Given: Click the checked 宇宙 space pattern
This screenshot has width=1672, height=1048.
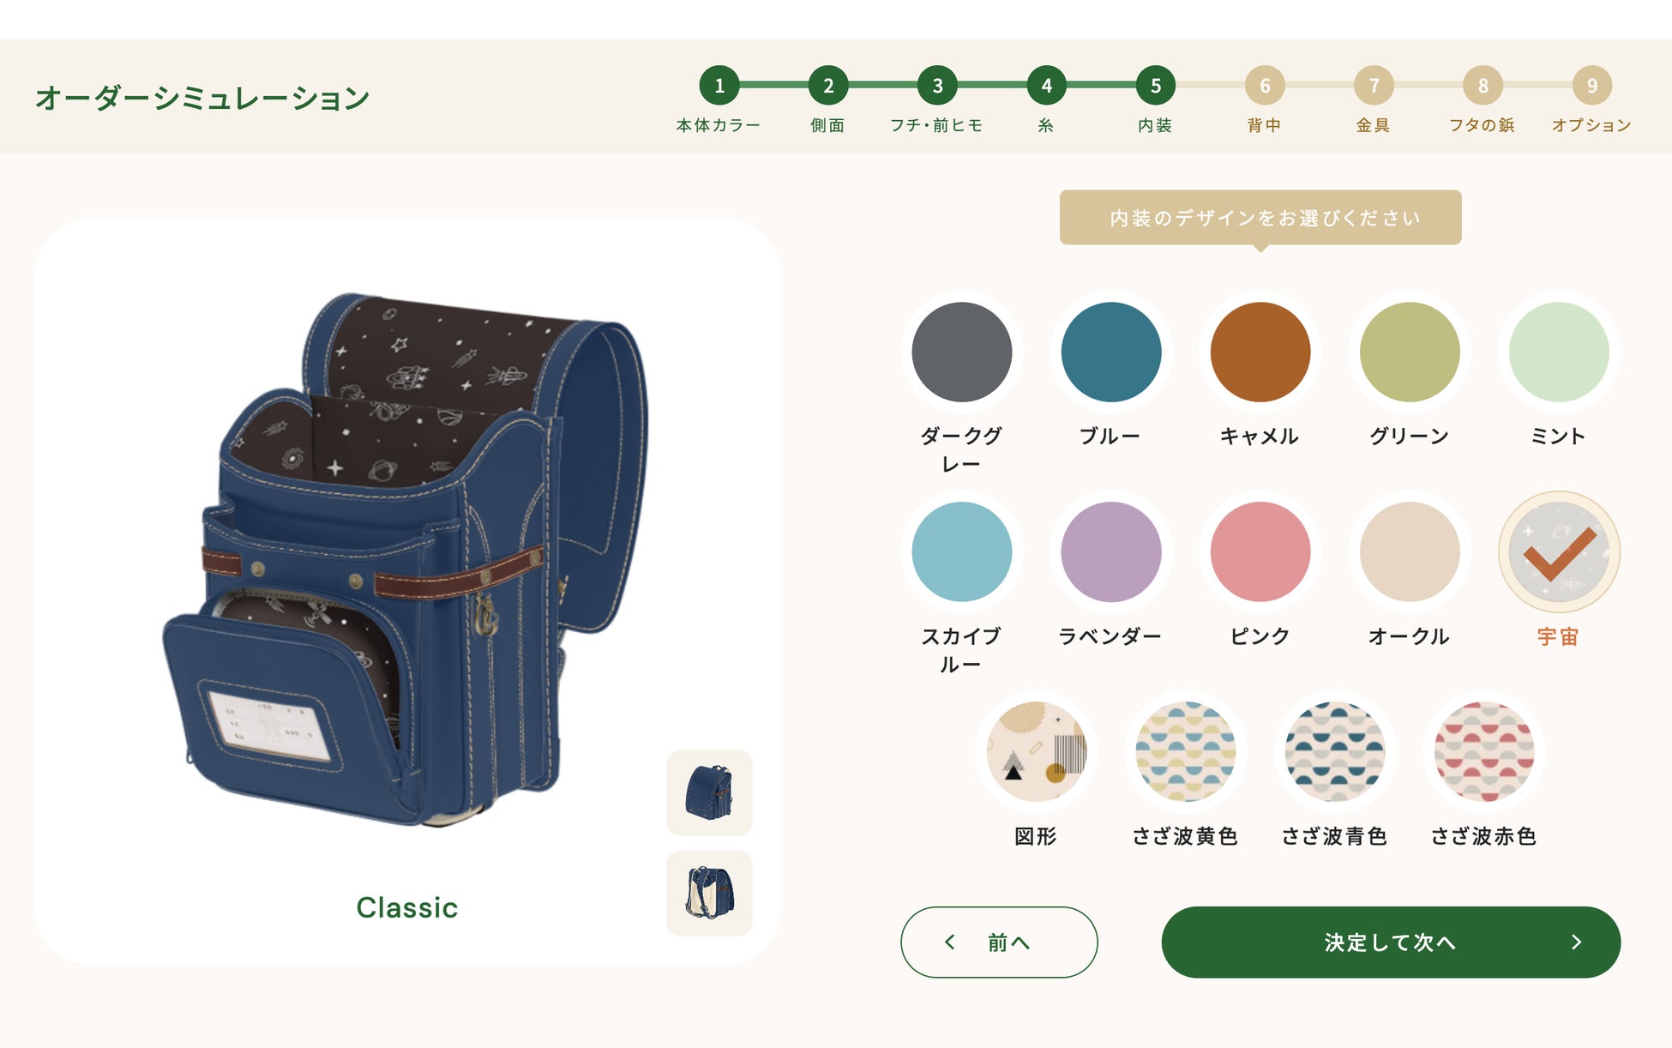Looking at the screenshot, I should [1559, 551].
